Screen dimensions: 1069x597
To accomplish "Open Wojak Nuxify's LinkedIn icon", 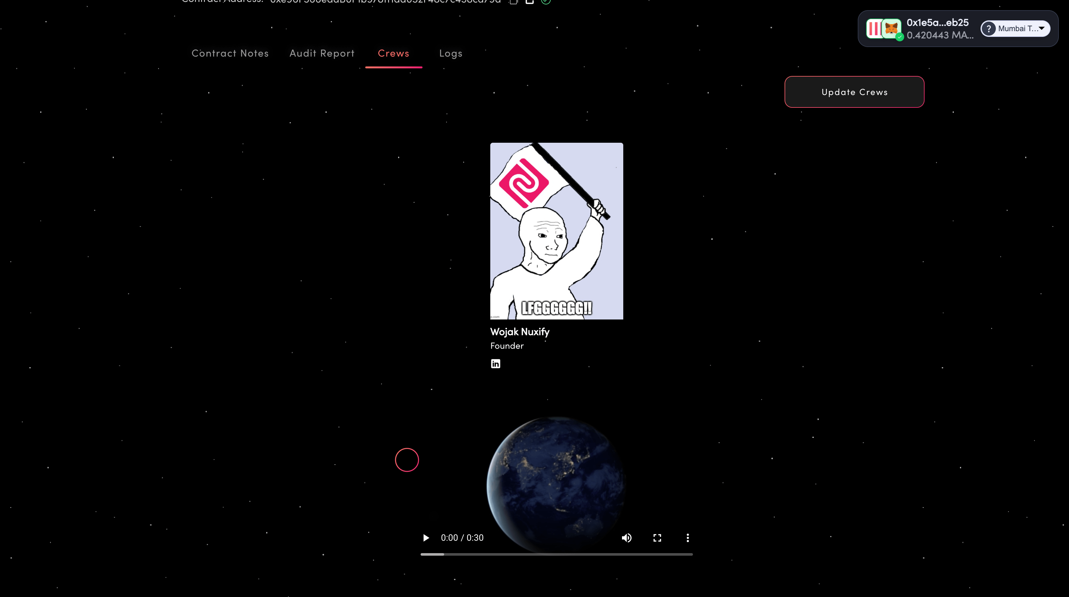I will click(x=495, y=364).
